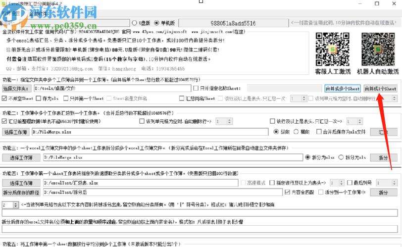Enable 该行及以上是表头 checkbox in 功能二
402x247 pixels.
coord(272,121)
